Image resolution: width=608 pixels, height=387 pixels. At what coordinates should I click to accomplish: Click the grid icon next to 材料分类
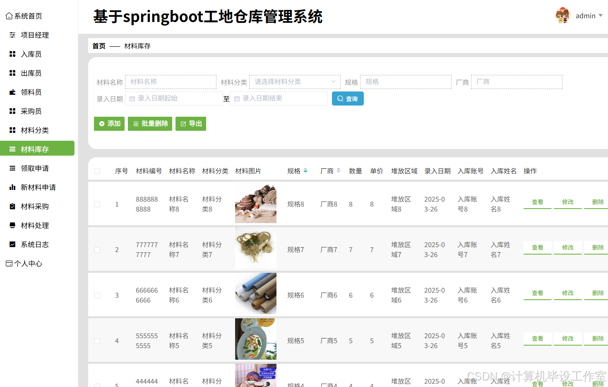click(12, 130)
